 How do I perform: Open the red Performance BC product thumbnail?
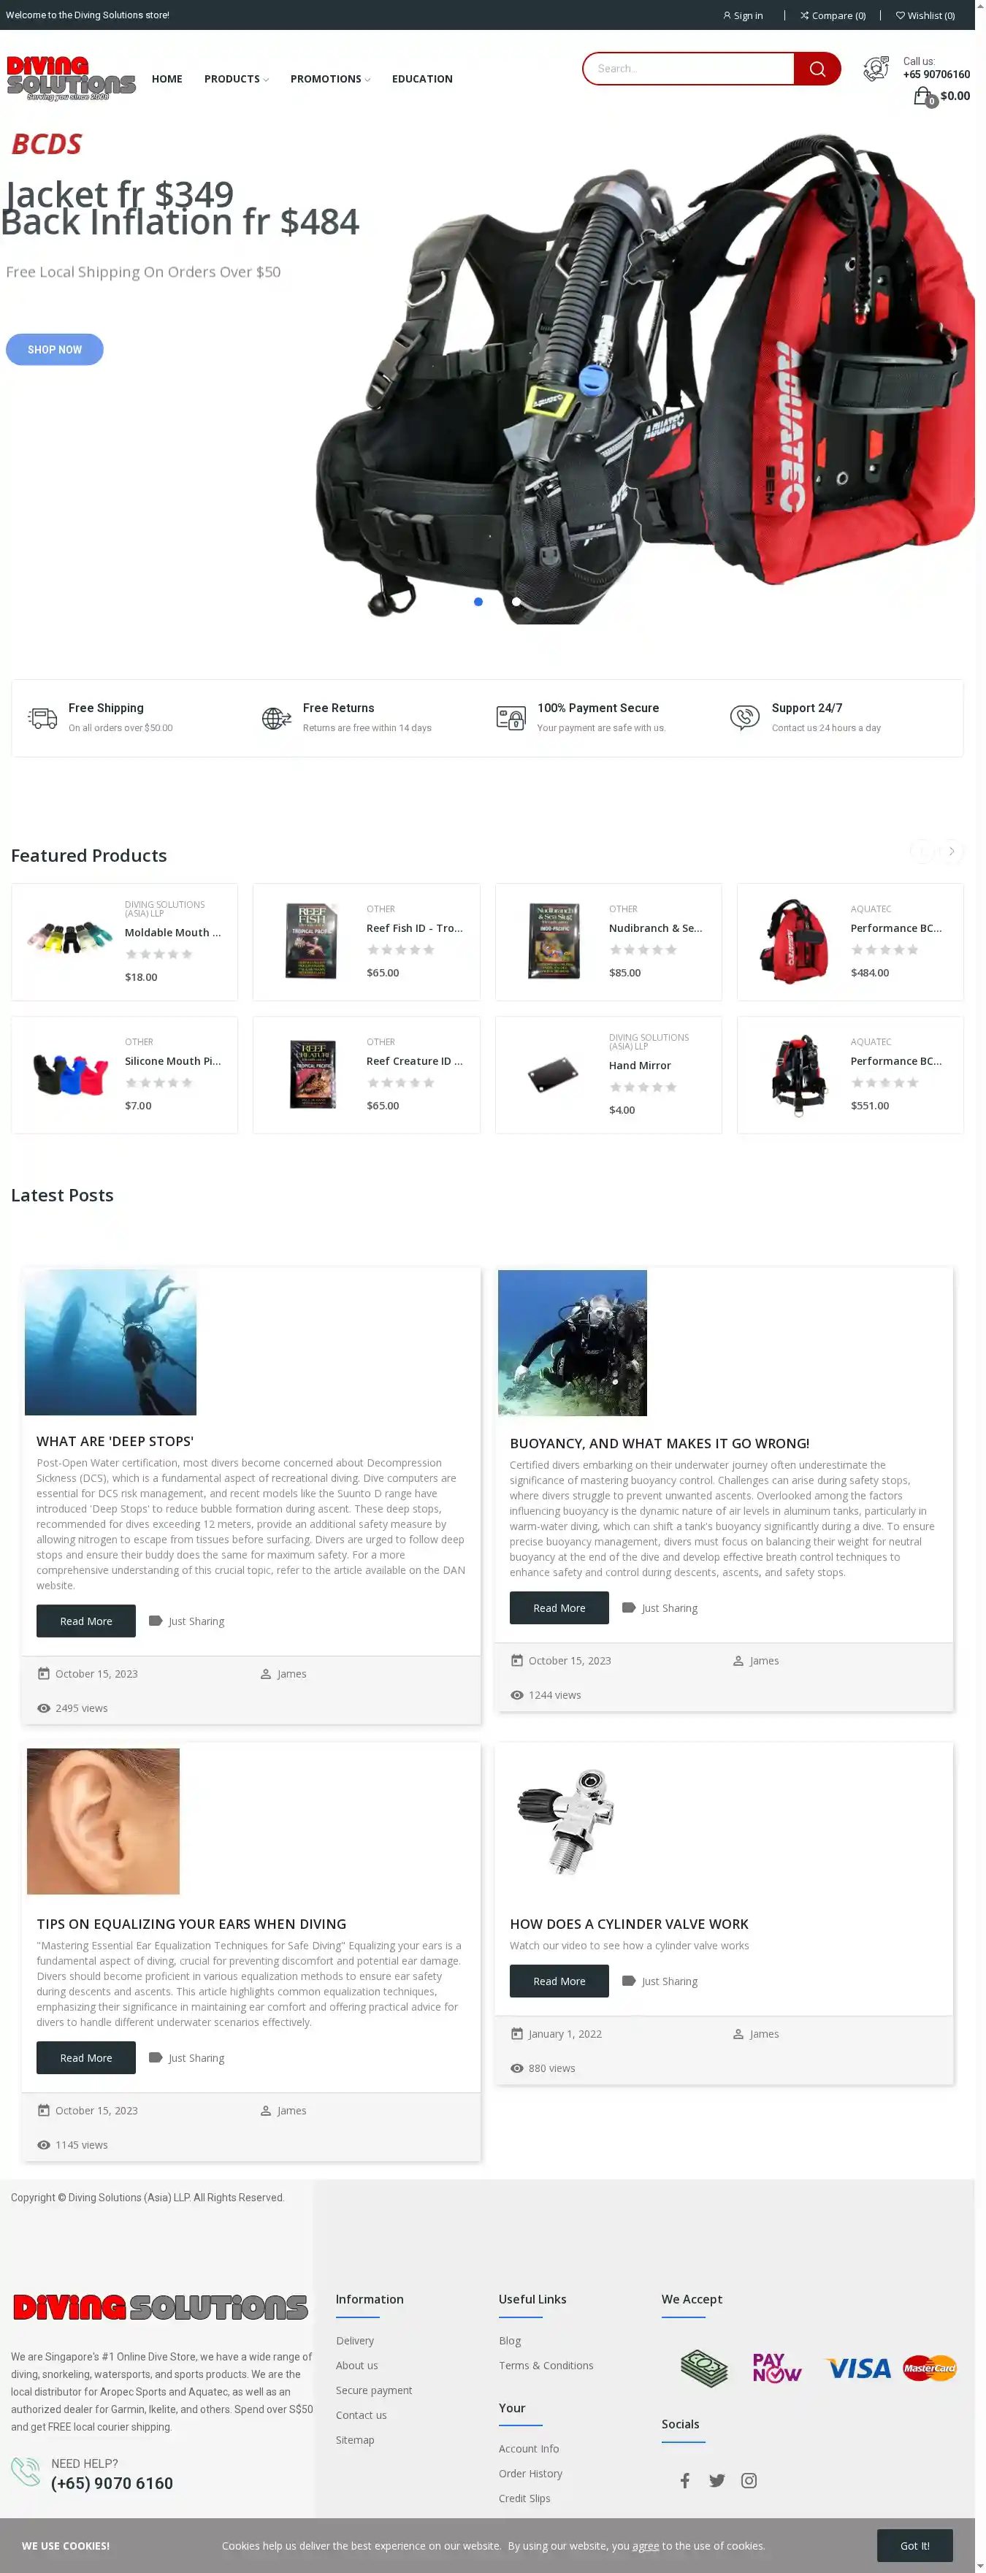794,941
